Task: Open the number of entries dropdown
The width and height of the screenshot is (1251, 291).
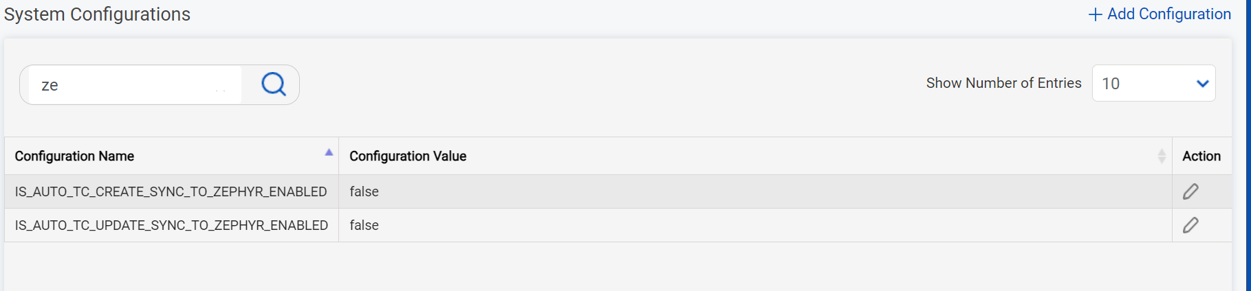Action: [1153, 84]
